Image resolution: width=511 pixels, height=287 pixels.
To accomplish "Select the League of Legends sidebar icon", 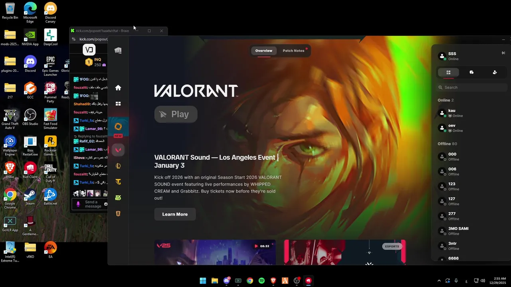I will 118,166.
